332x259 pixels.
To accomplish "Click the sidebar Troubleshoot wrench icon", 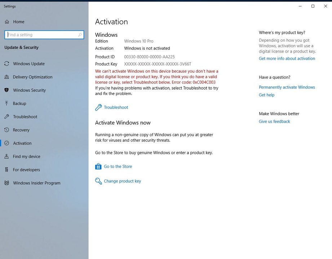I will click(7, 117).
